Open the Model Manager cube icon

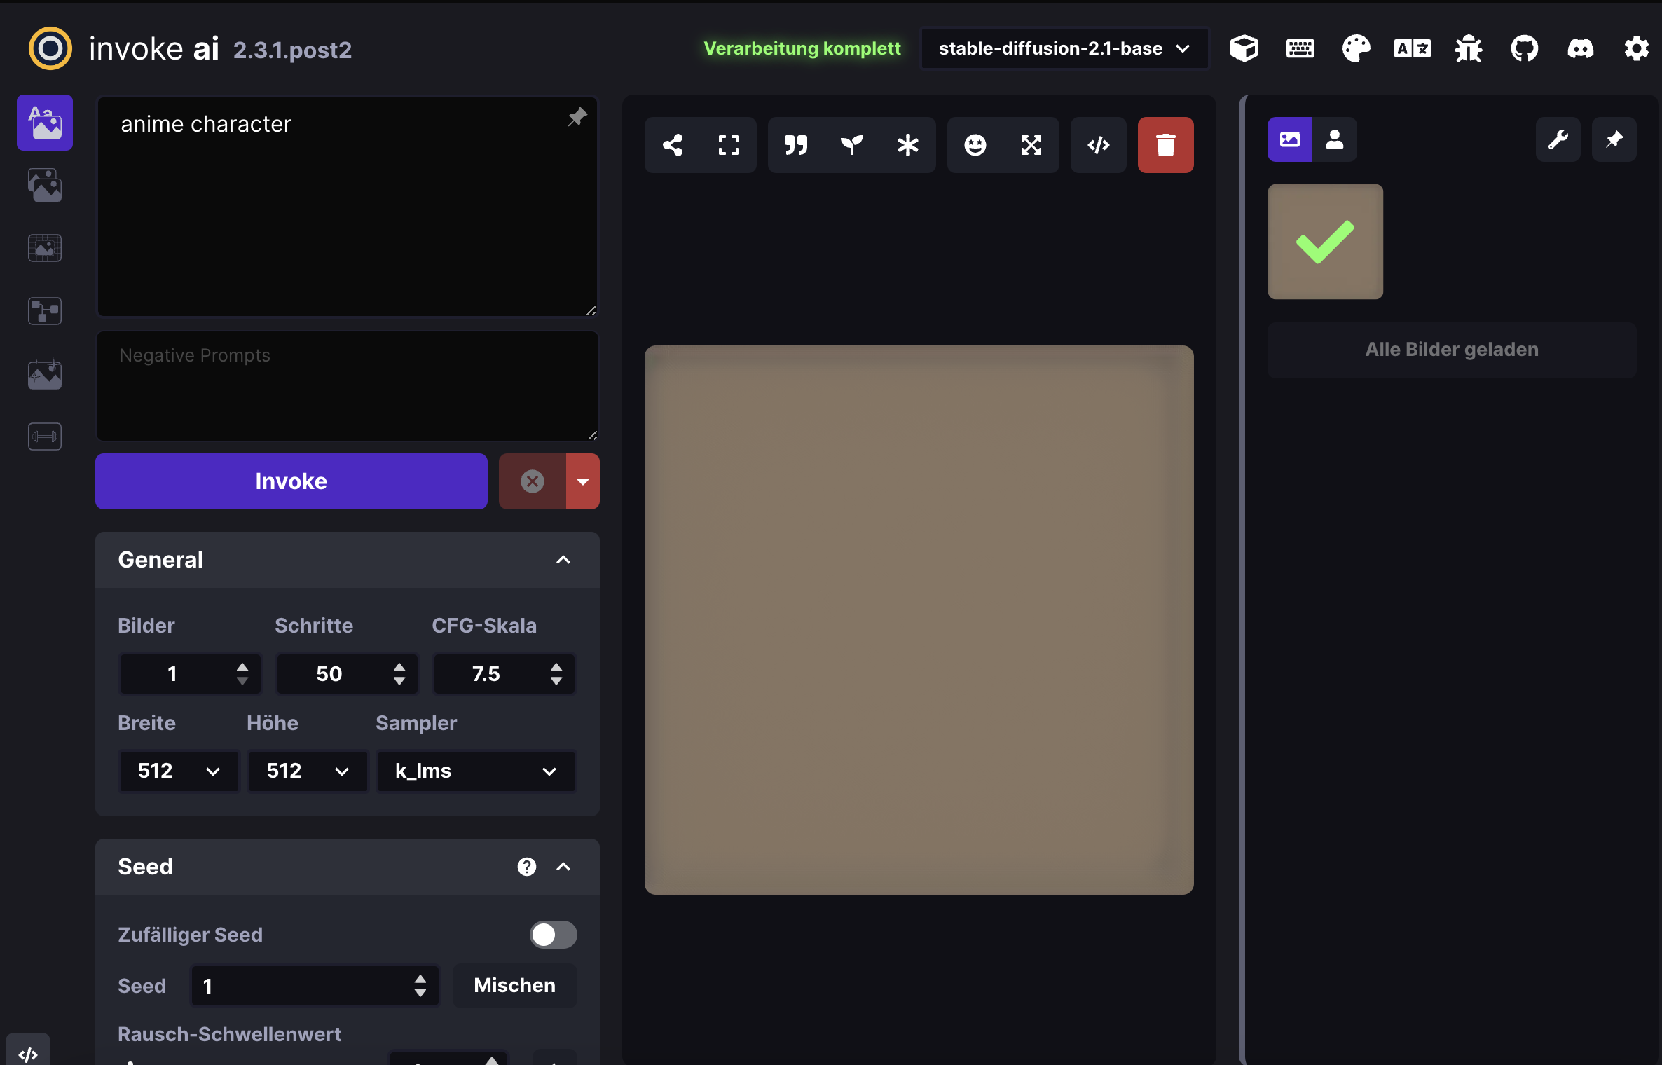[1244, 48]
